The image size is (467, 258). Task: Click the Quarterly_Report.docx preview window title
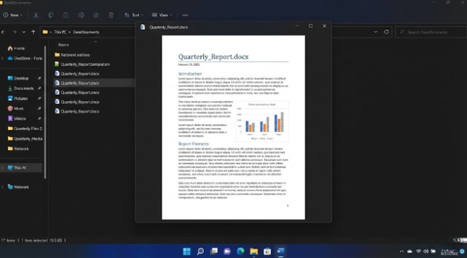tap(168, 27)
